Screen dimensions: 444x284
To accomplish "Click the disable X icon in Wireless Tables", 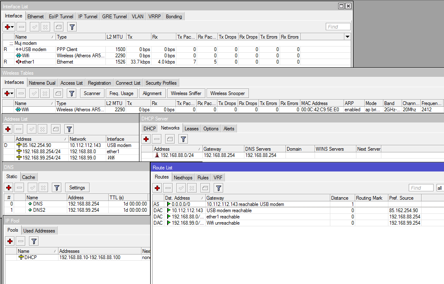I will tap(45, 93).
